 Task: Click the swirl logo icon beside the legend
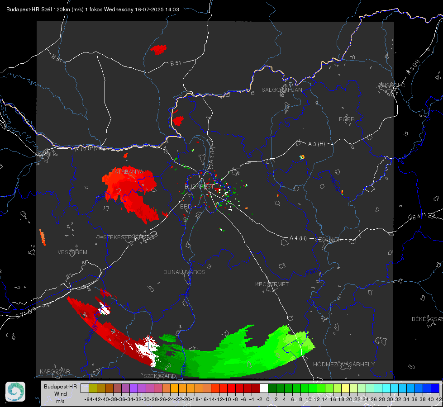pos(15,392)
